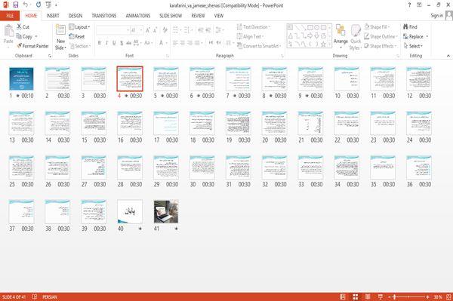Start Slide Show from status bar

[381, 296]
